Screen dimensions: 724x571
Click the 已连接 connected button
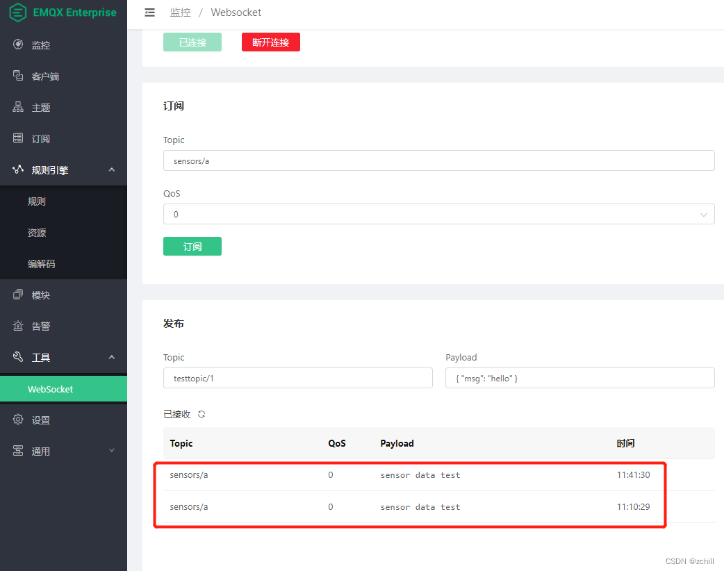pyautogui.click(x=192, y=42)
